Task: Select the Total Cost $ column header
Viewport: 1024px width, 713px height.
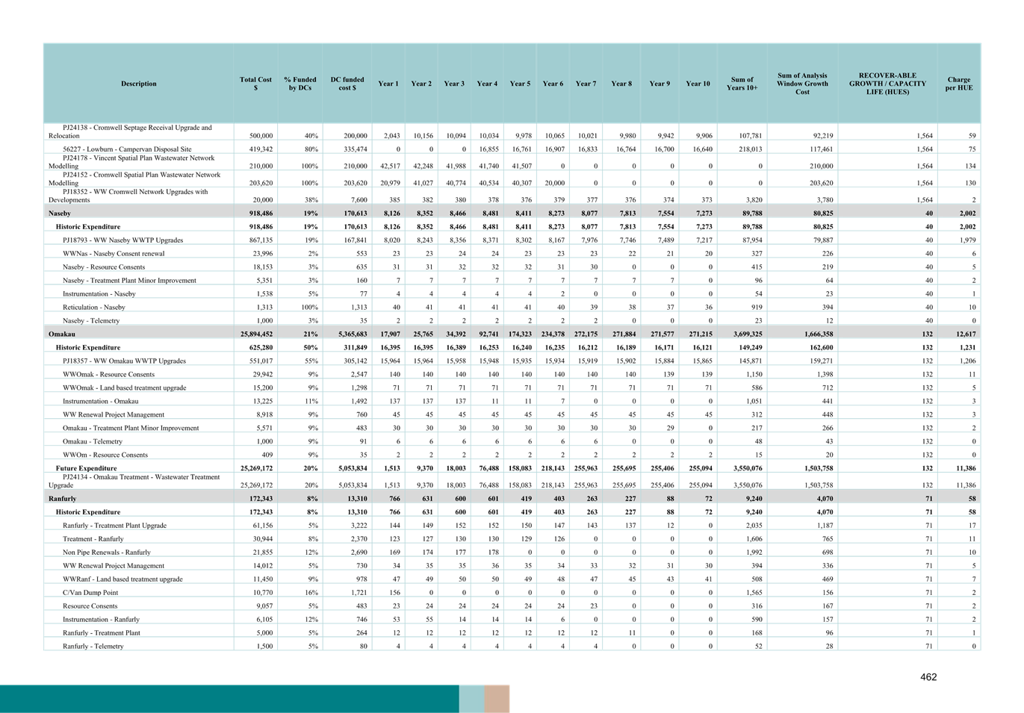Action: coord(255,84)
